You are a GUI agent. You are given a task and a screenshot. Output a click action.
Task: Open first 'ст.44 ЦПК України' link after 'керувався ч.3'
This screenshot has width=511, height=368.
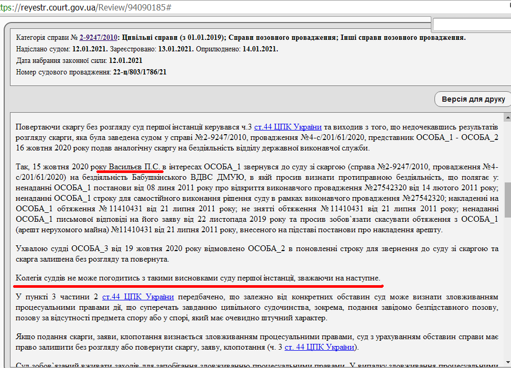(288, 127)
